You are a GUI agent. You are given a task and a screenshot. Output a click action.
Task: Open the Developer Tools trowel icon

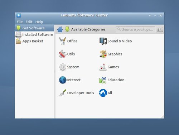tap(63, 93)
